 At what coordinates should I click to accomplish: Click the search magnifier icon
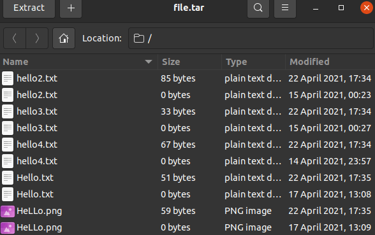tap(258, 8)
